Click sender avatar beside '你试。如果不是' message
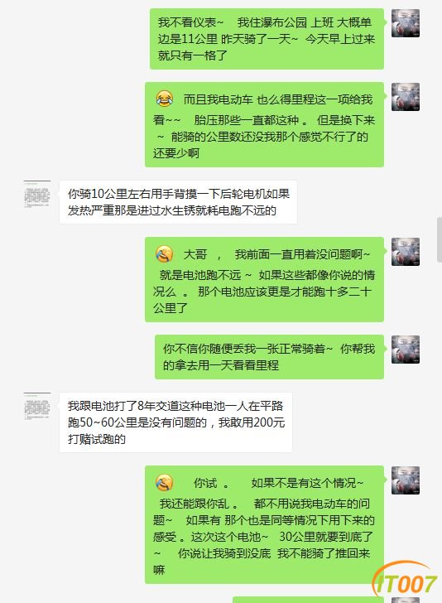This screenshot has width=442, height=603. (x=405, y=480)
